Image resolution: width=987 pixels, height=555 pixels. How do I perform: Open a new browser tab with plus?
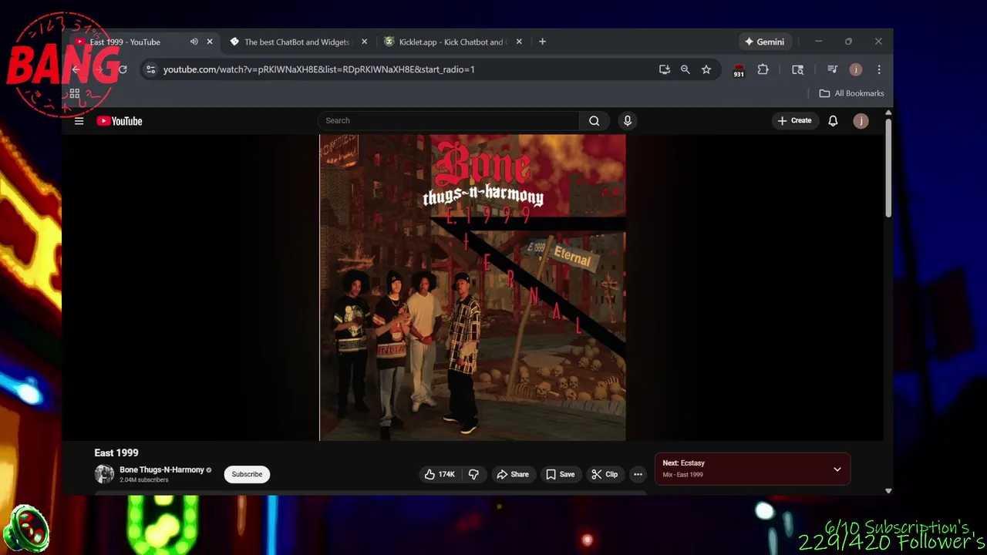(542, 42)
